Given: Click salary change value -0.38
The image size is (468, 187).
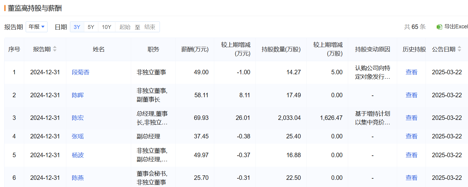Looking at the screenshot, I should point(244,136).
